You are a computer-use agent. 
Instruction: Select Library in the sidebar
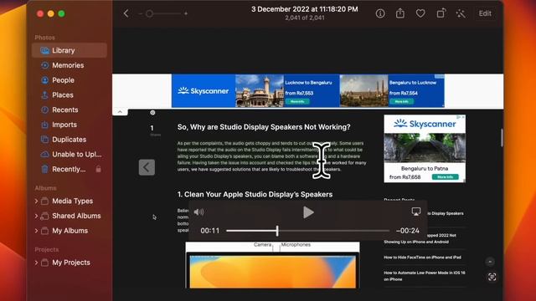(70, 50)
